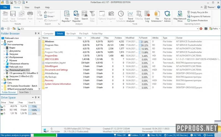
Task: Pin the Drive Space panel
Action: (x=36, y=97)
